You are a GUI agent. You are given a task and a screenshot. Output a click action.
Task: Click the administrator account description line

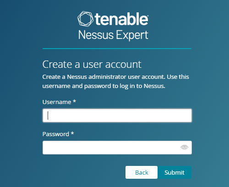coord(116,77)
